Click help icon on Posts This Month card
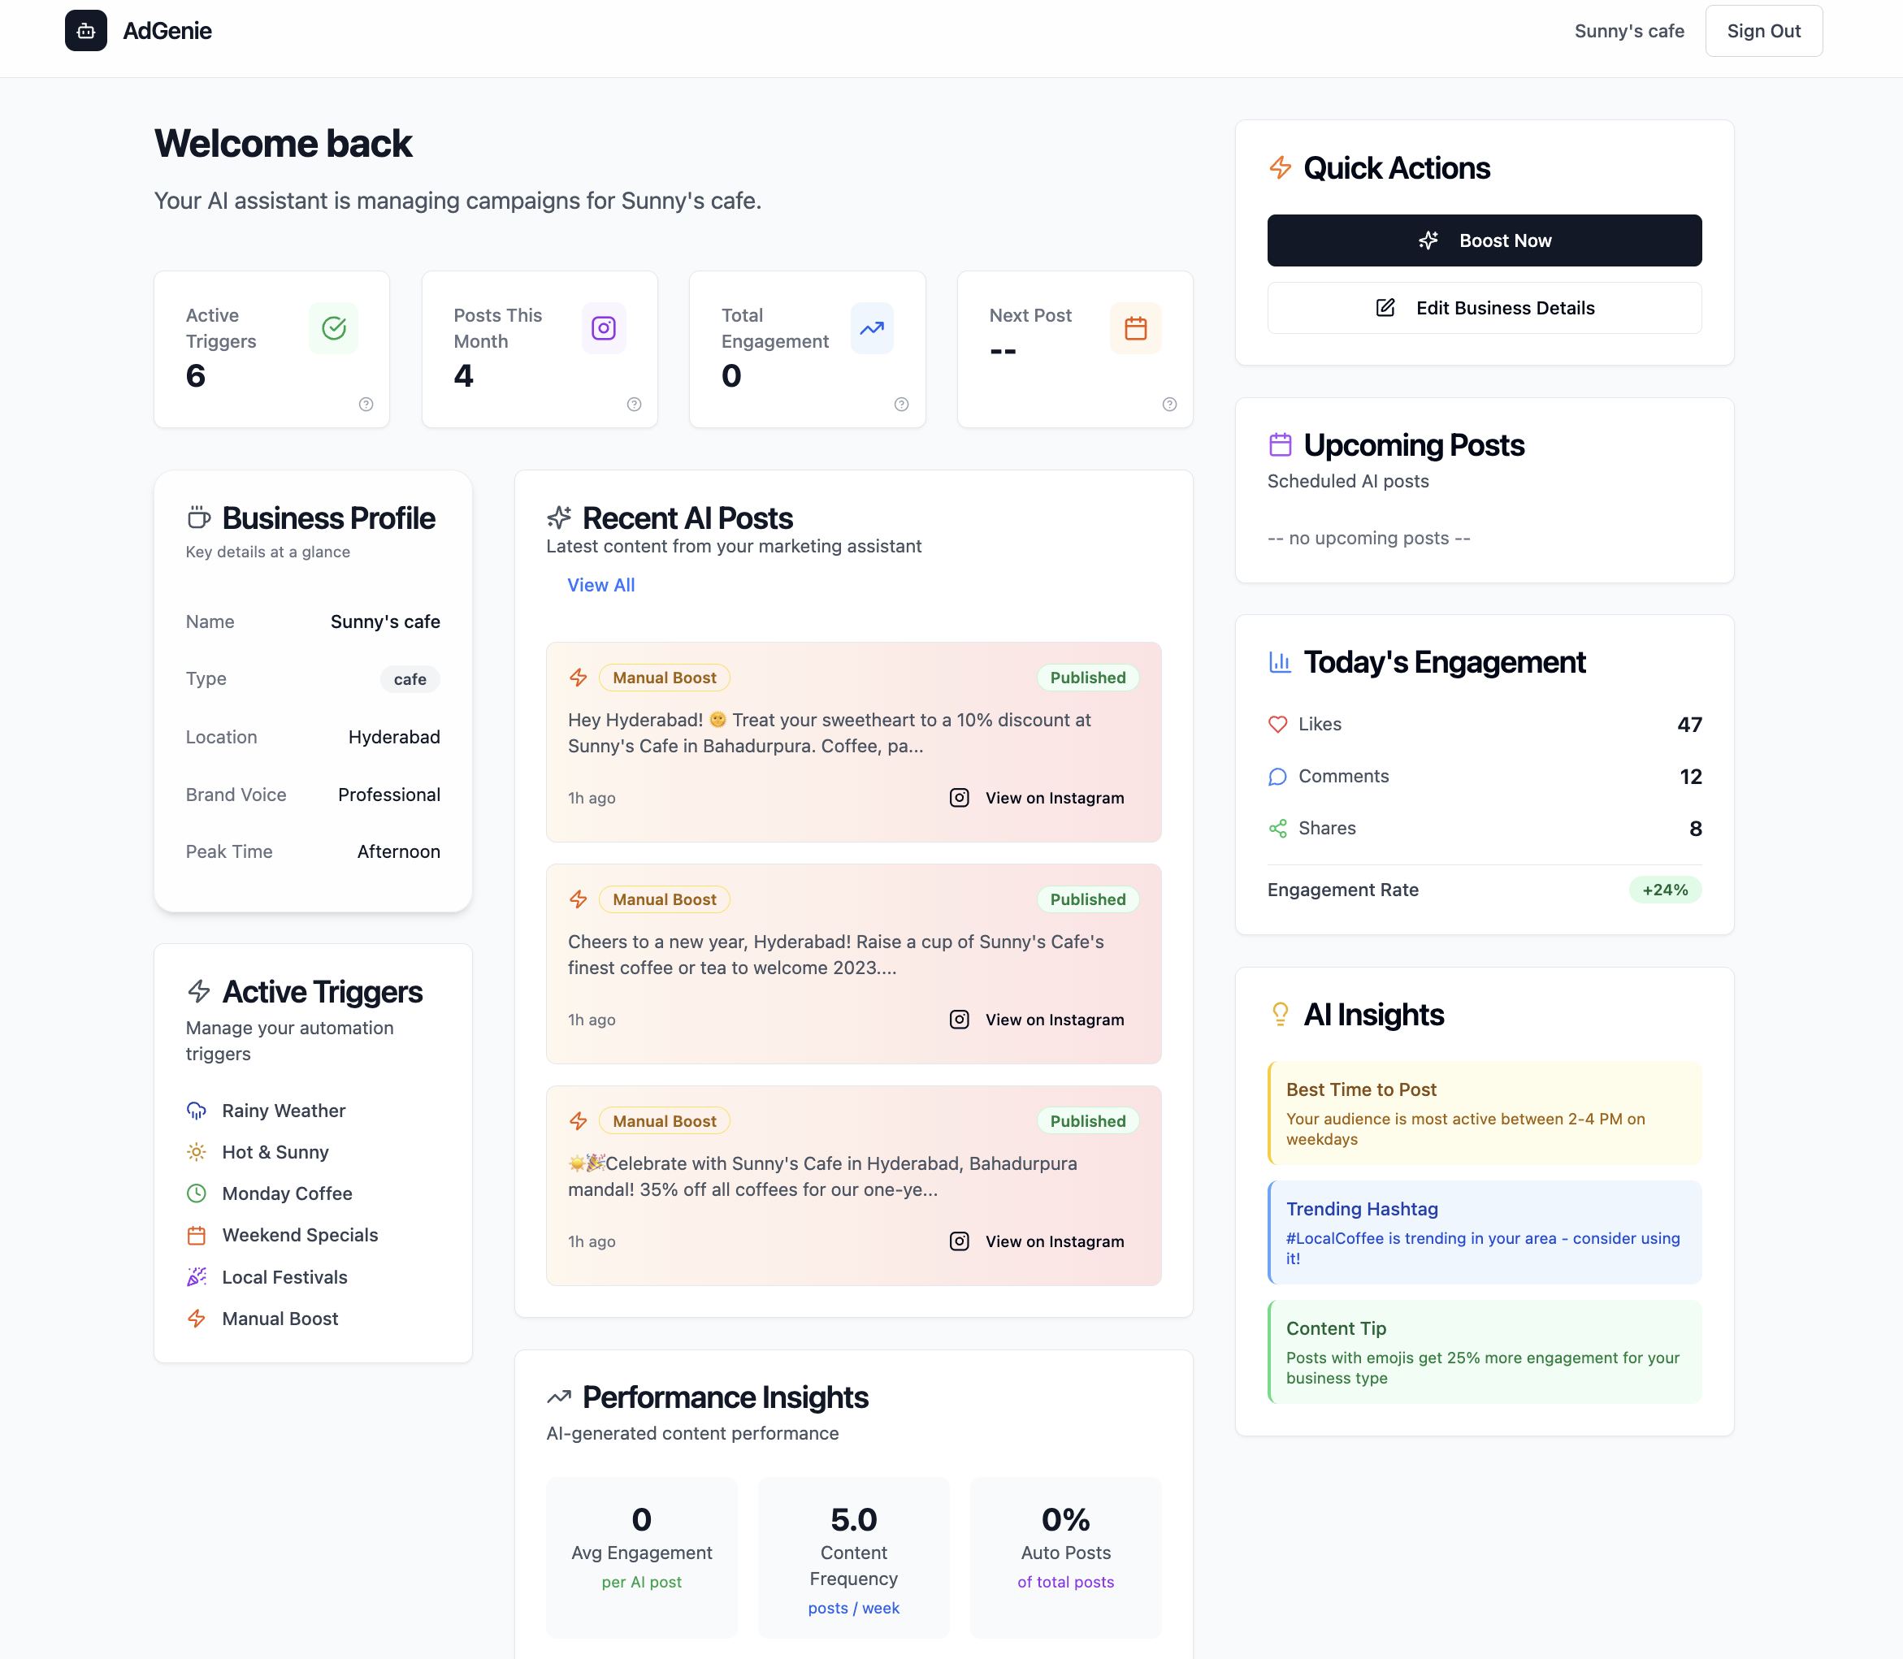 point(634,404)
